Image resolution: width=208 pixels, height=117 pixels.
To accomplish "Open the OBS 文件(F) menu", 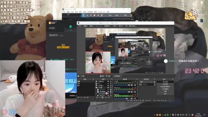I will coord(80,26).
